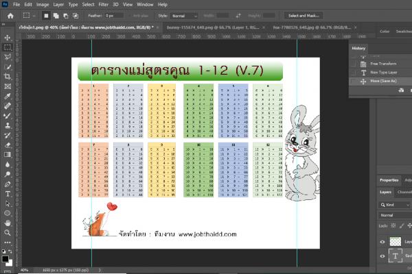
Task: Select the Eyedropper tool
Action: (x=8, y=96)
